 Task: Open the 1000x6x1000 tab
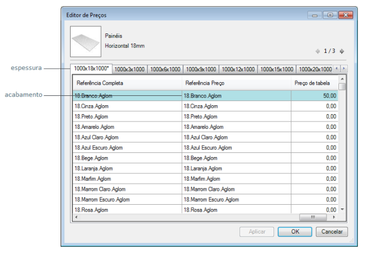(x=165, y=69)
